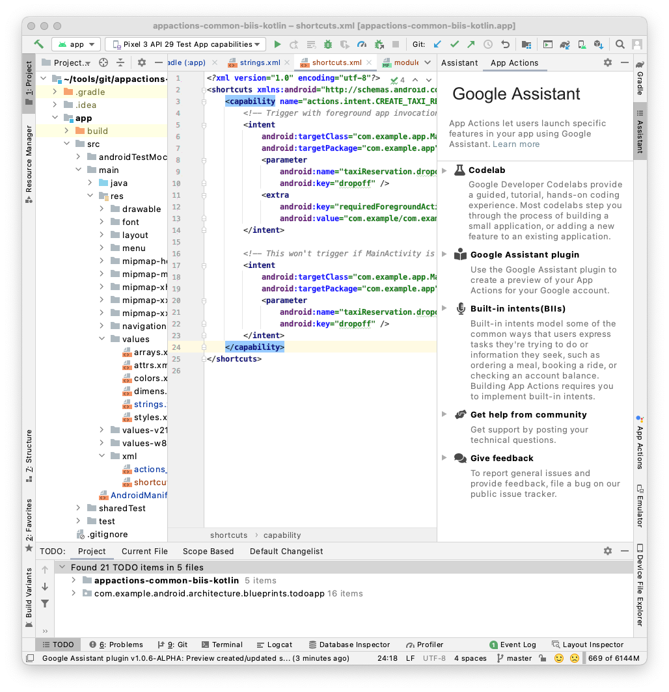The height and width of the screenshot is (692, 669).
Task: Open the Search Everywhere magnifier icon
Action: tap(619, 44)
